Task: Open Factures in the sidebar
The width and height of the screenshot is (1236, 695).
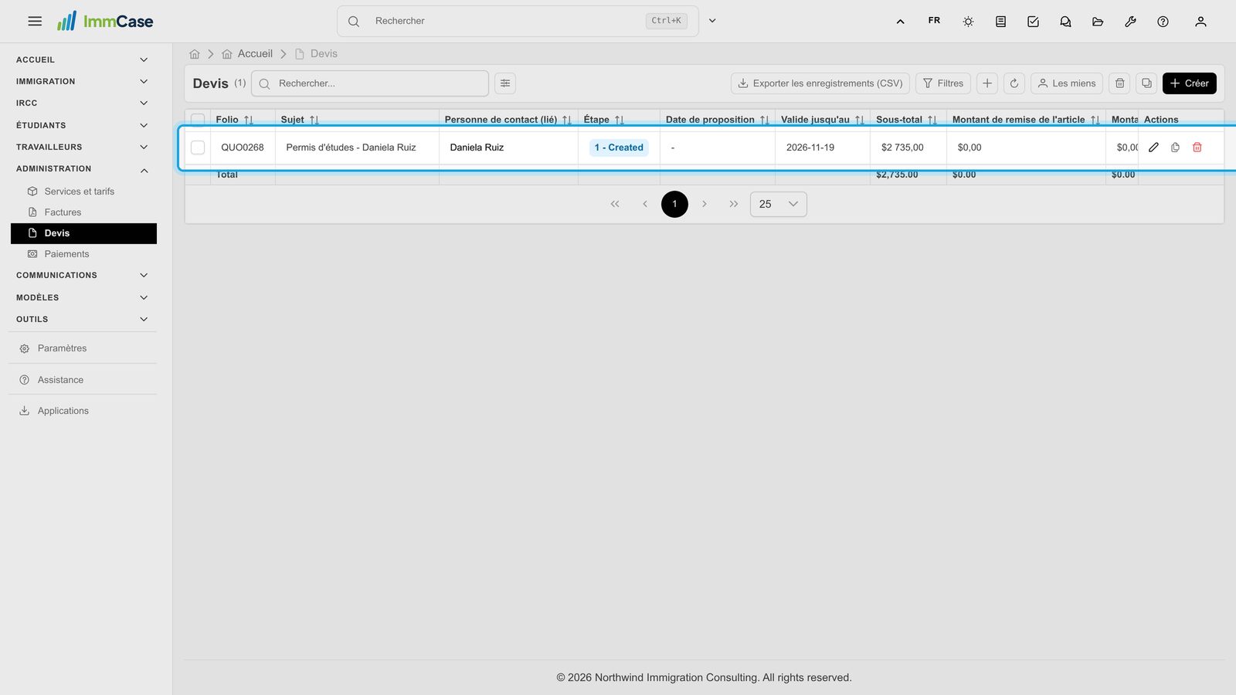Action: pyautogui.click(x=83, y=212)
